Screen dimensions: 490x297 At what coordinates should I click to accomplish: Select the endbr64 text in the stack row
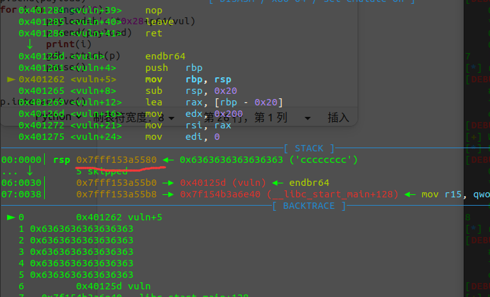pos(309,183)
